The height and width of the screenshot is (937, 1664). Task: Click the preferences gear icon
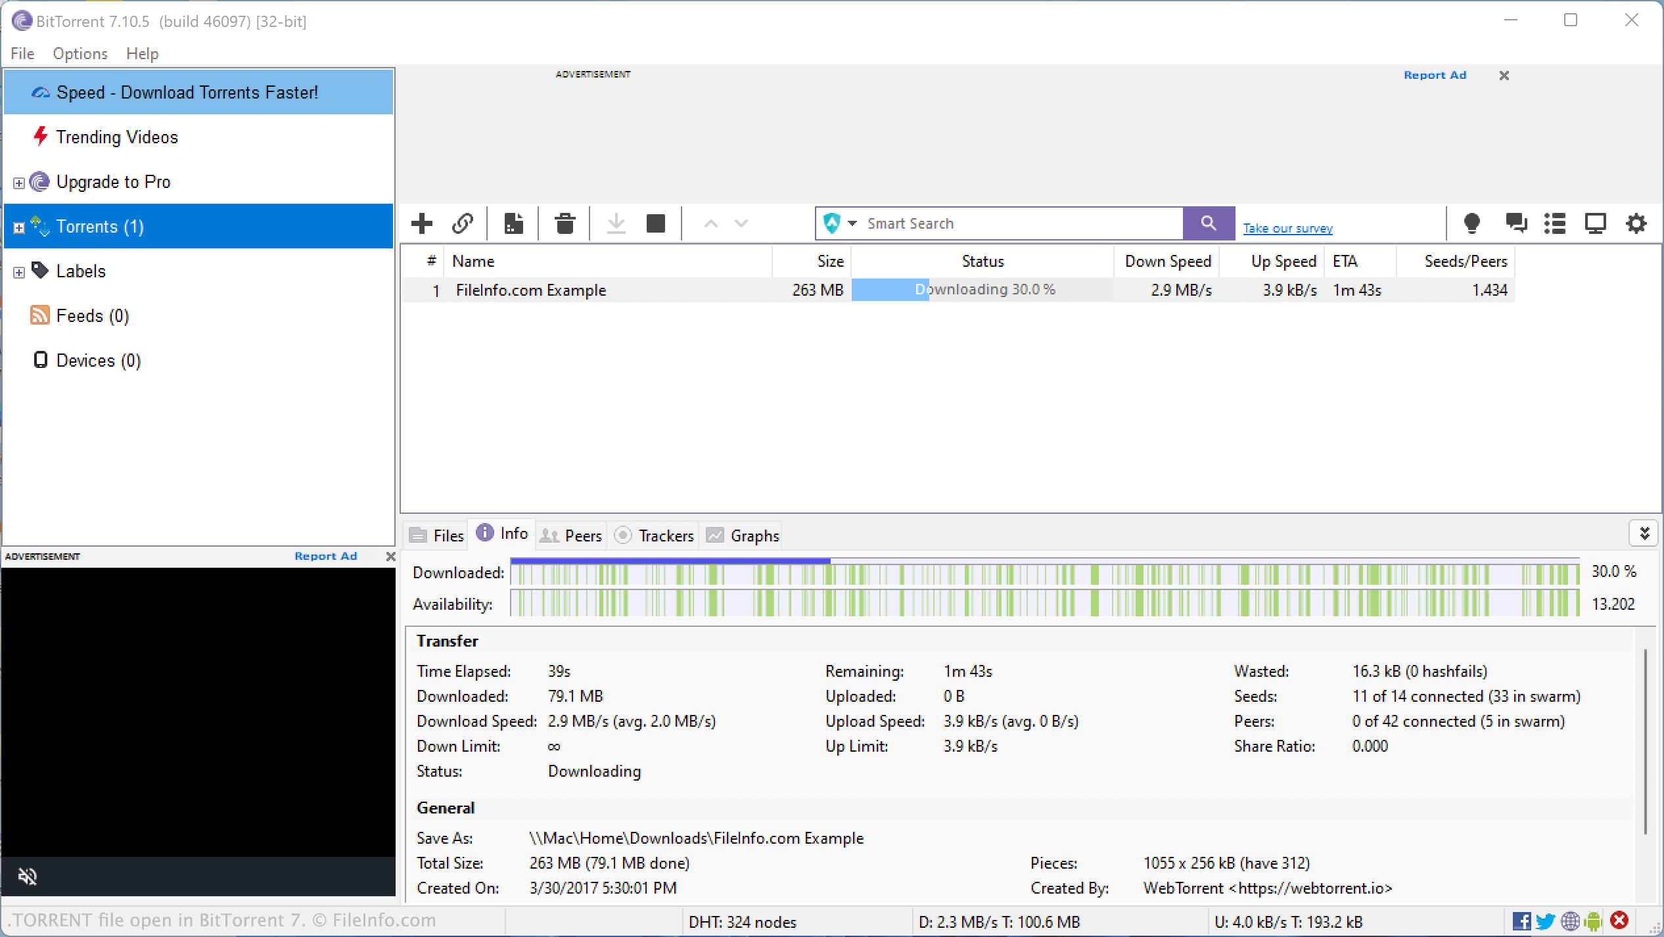point(1636,223)
